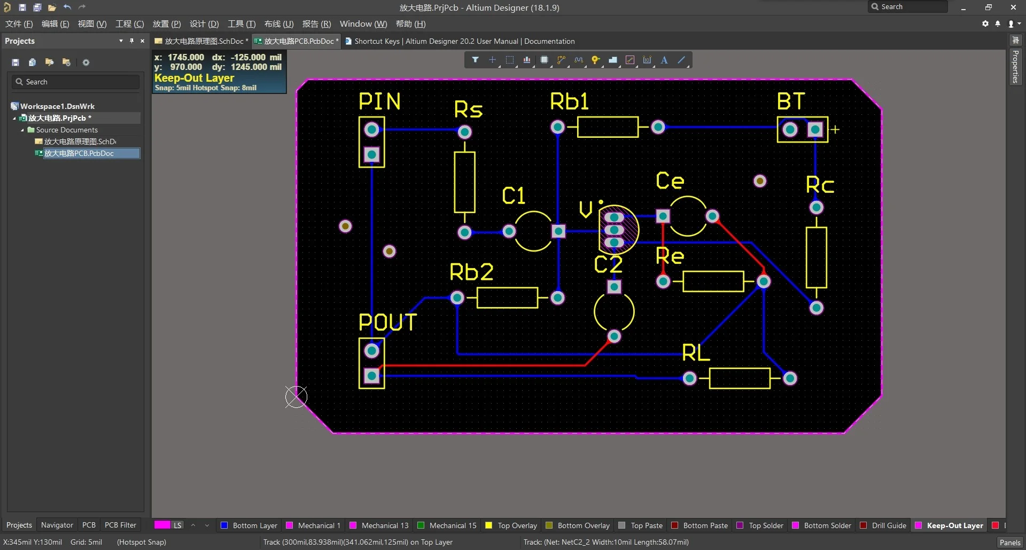The height and width of the screenshot is (550, 1026).
Task: Click the Projects panel settings gear
Action: tap(86, 62)
